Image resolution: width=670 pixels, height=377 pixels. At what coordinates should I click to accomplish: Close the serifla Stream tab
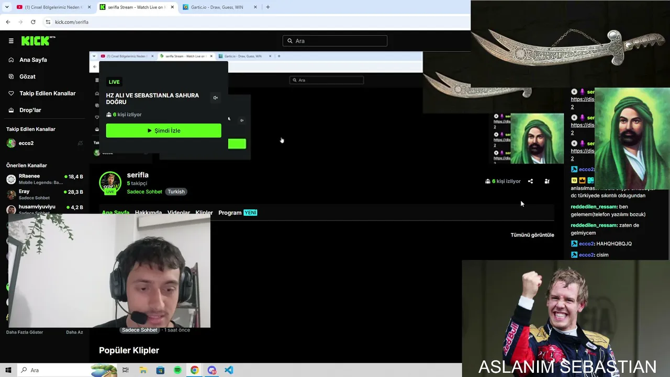[172, 7]
